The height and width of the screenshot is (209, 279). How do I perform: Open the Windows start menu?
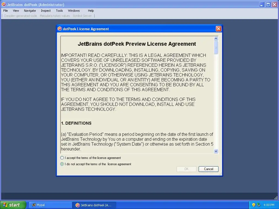[x=13, y=205]
